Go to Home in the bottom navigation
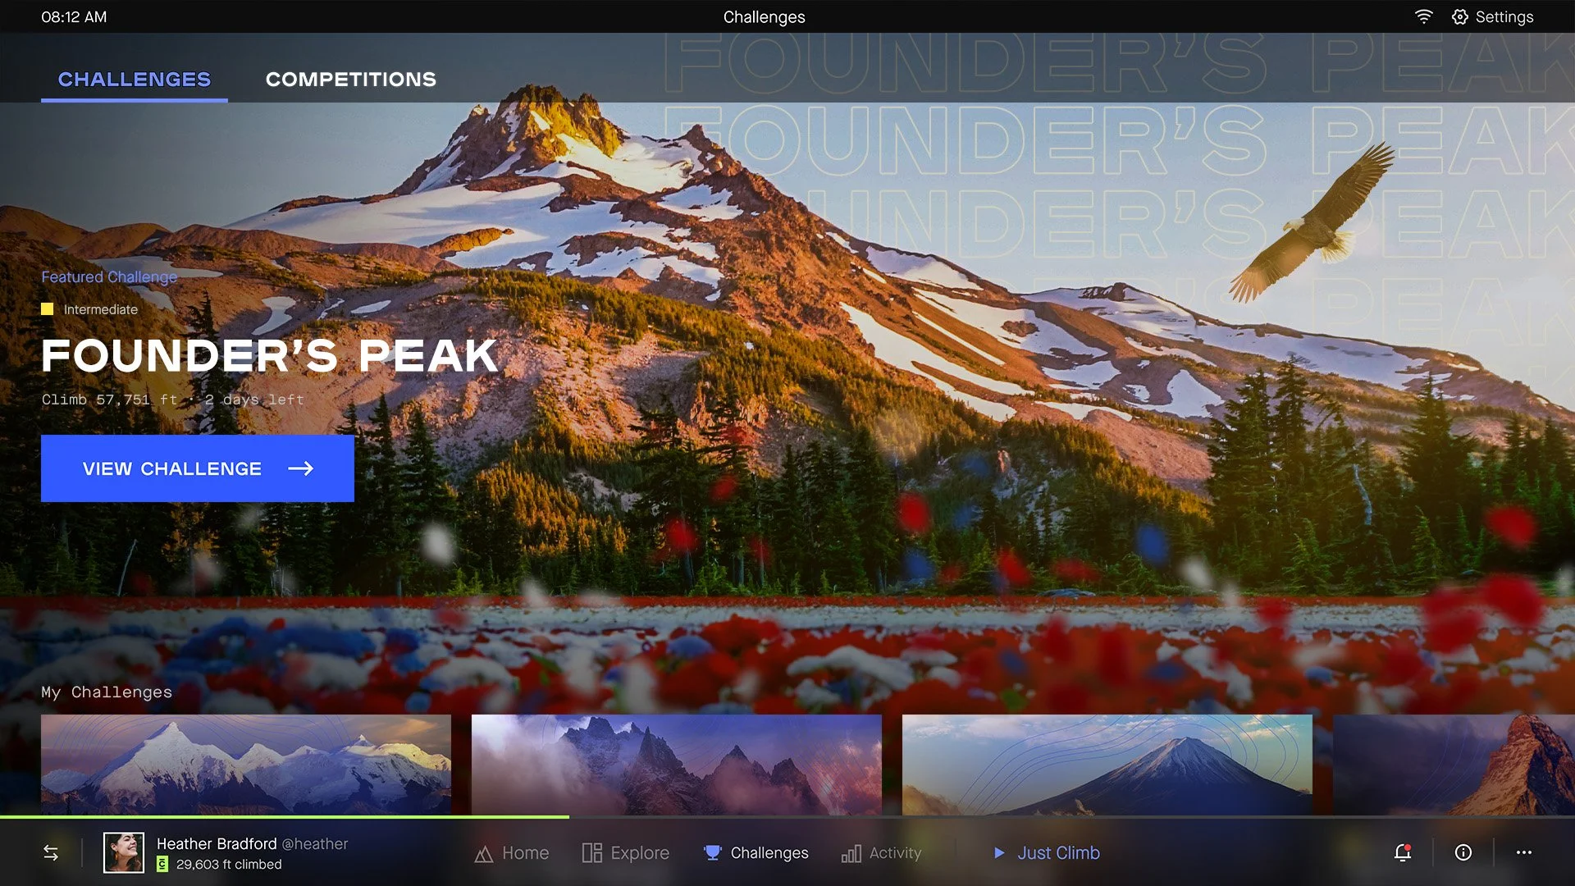 (x=512, y=853)
